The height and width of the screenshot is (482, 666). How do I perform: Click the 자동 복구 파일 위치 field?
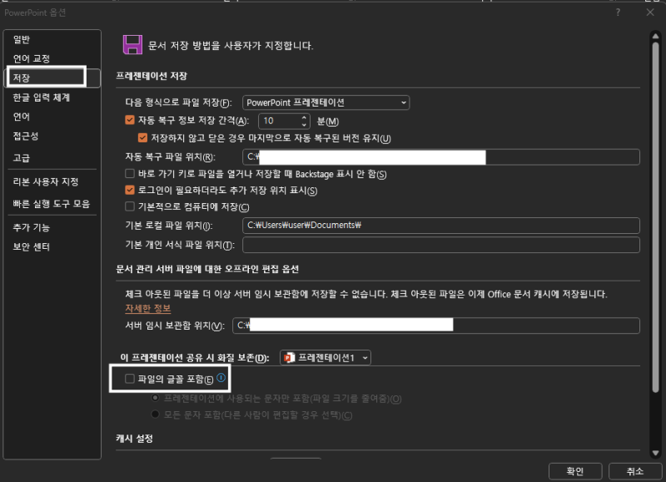click(441, 157)
